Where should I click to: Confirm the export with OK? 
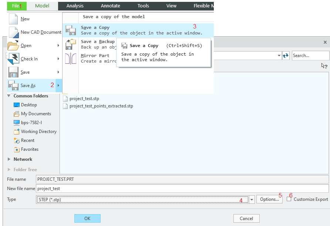87,218
